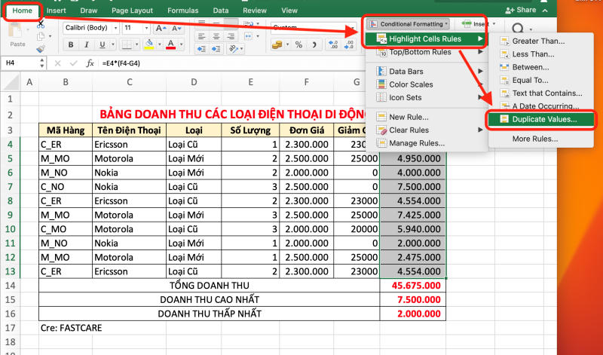Image resolution: width=603 pixels, height=355 pixels.
Task: Open the Review tab
Action: click(x=255, y=11)
